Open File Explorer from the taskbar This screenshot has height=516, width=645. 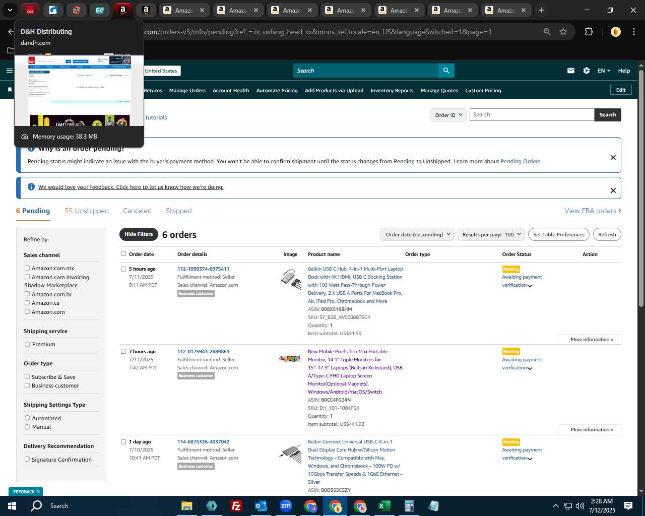187,506
